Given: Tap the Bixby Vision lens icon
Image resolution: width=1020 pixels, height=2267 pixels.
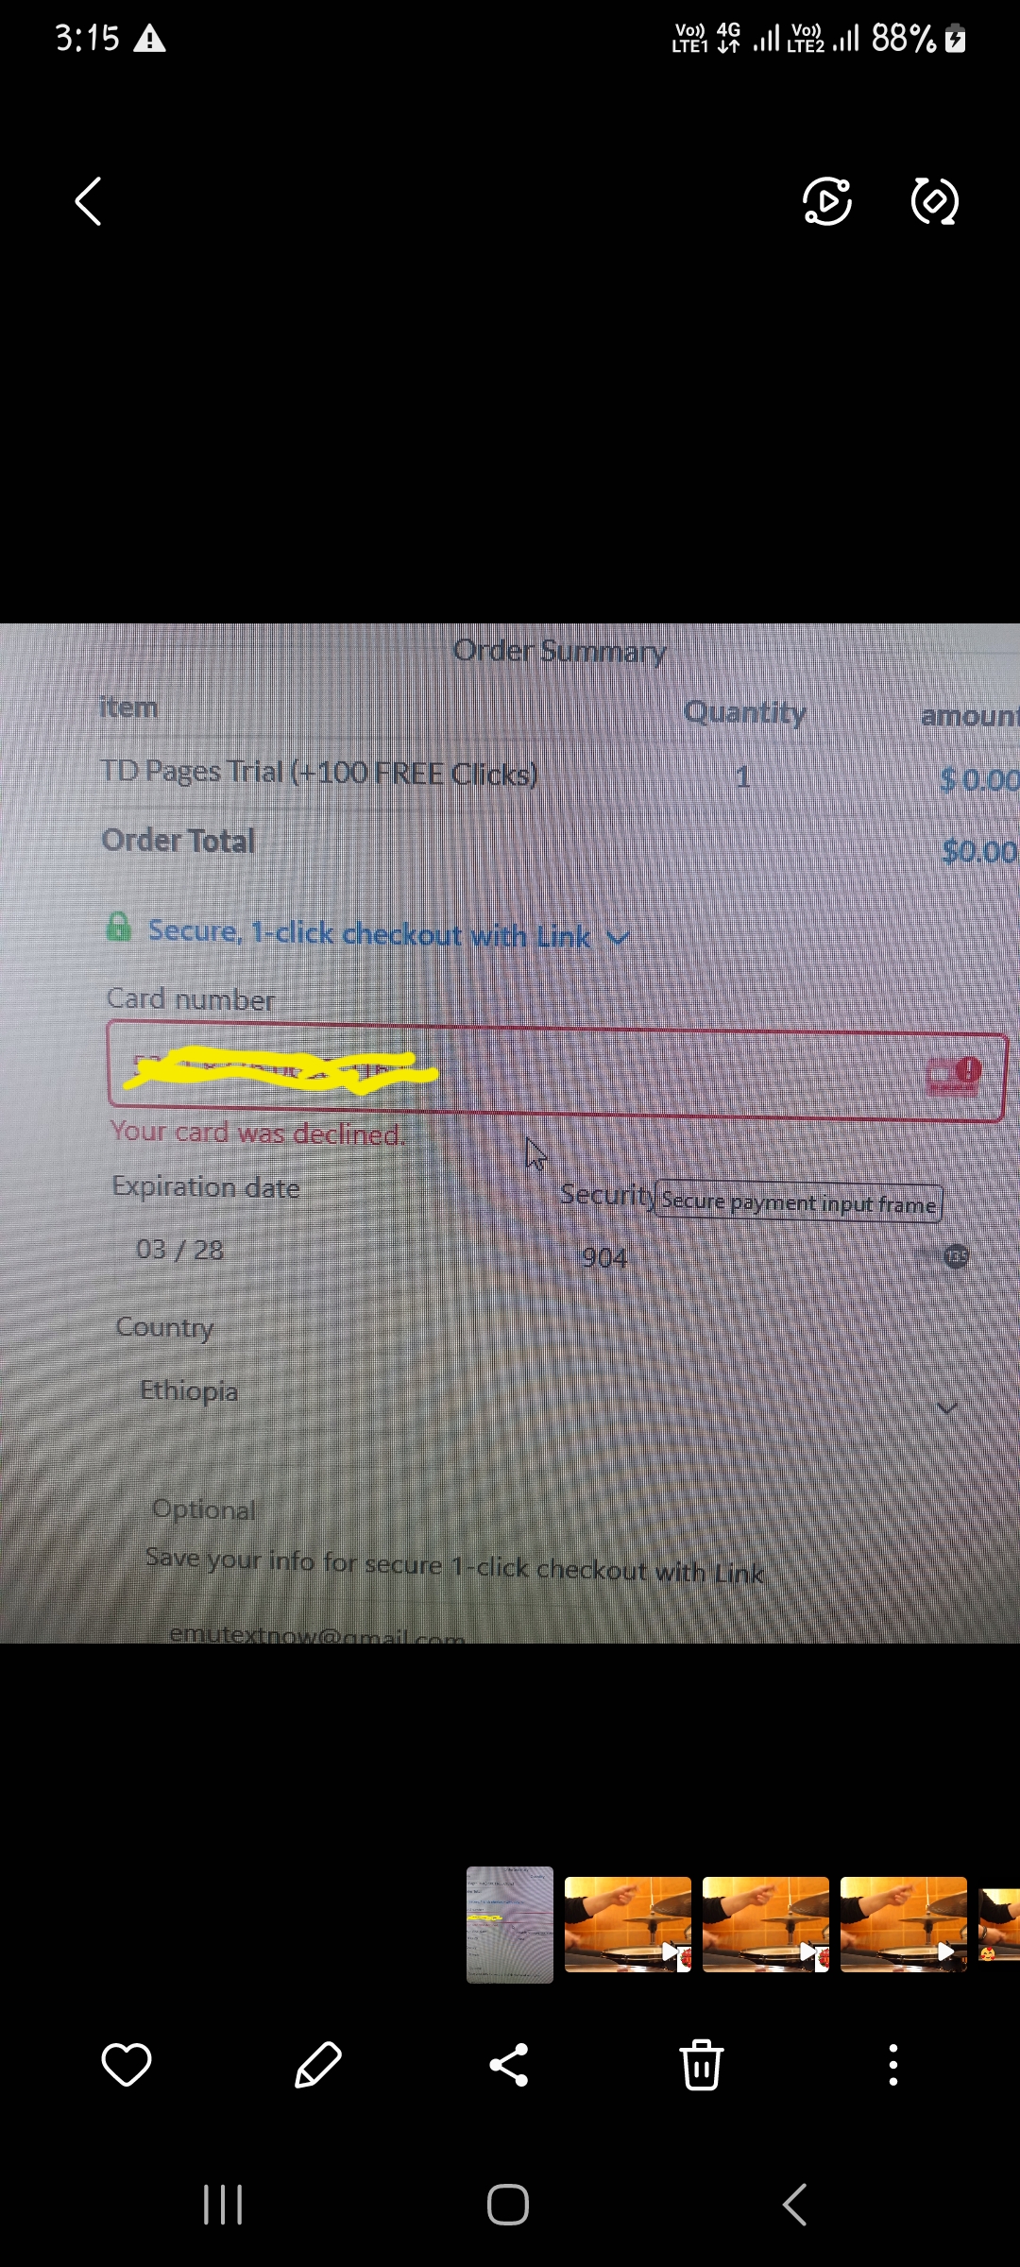Looking at the screenshot, I should click(x=935, y=201).
